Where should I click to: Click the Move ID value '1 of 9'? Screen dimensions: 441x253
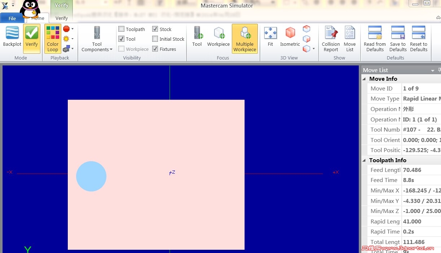411,89
